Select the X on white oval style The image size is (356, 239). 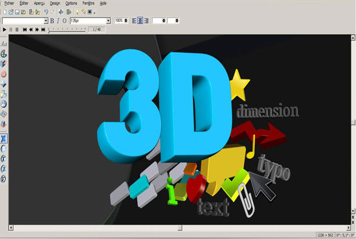(x=4, y=149)
